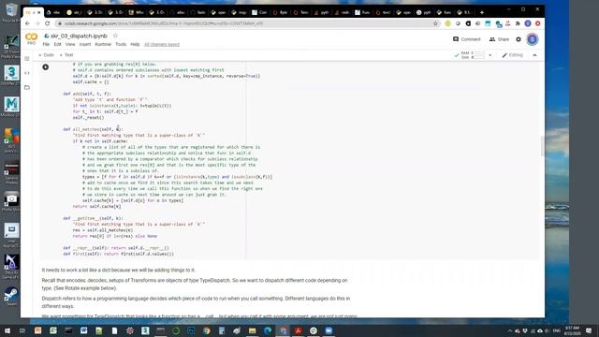Click the line 'res = self.all_matches(k)'

click(103, 230)
